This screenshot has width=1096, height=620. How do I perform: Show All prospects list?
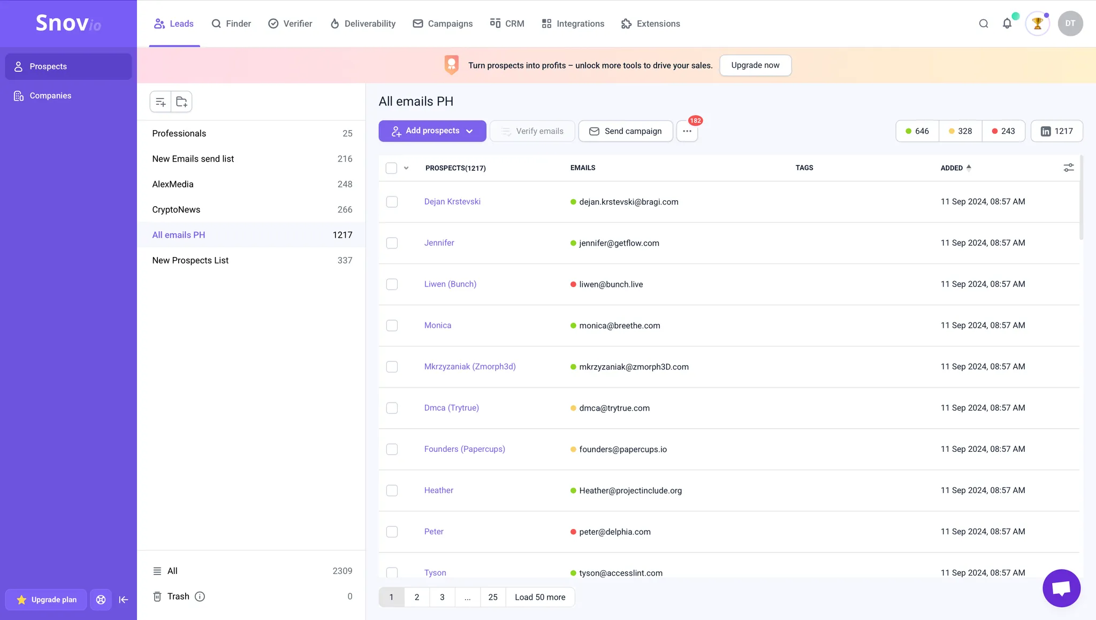point(252,571)
